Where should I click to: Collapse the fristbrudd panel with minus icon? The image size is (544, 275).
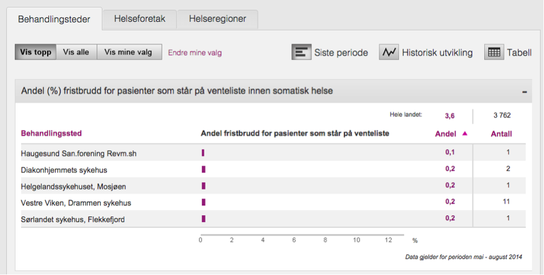point(524,91)
